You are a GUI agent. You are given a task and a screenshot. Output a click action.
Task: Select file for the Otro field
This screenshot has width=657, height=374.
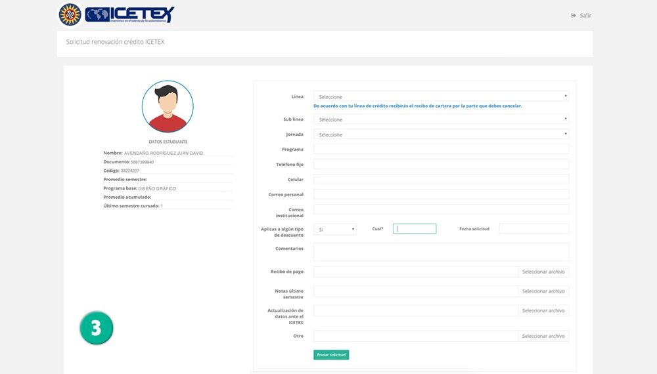(543, 336)
